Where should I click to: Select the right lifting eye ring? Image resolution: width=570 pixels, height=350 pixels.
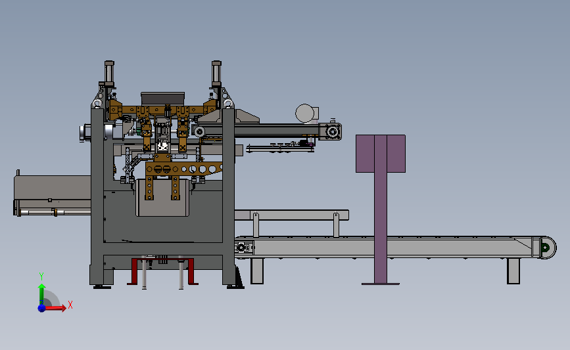(x=228, y=104)
